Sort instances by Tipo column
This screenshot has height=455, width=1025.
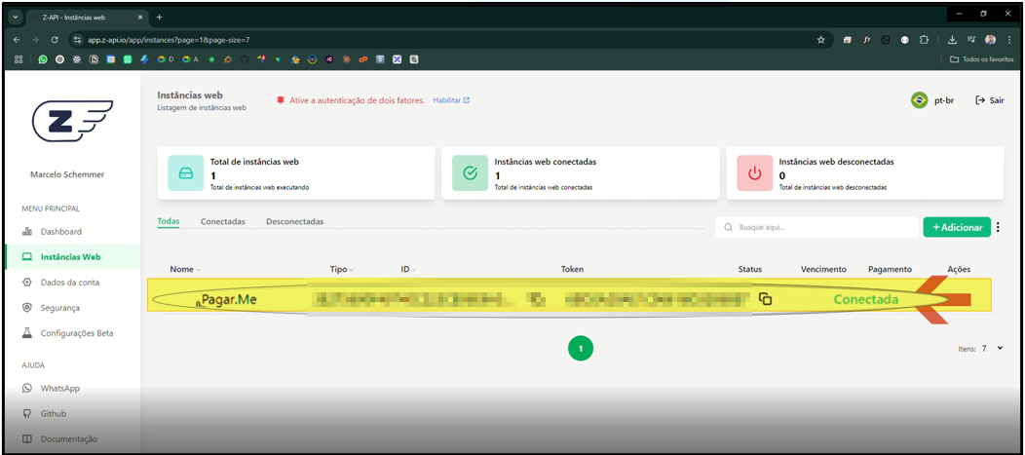(342, 269)
